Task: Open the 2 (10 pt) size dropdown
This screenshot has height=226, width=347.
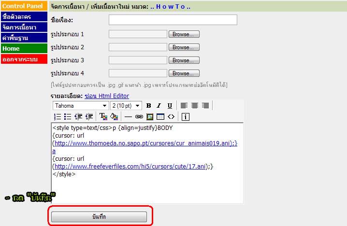Action: pyautogui.click(x=126, y=106)
